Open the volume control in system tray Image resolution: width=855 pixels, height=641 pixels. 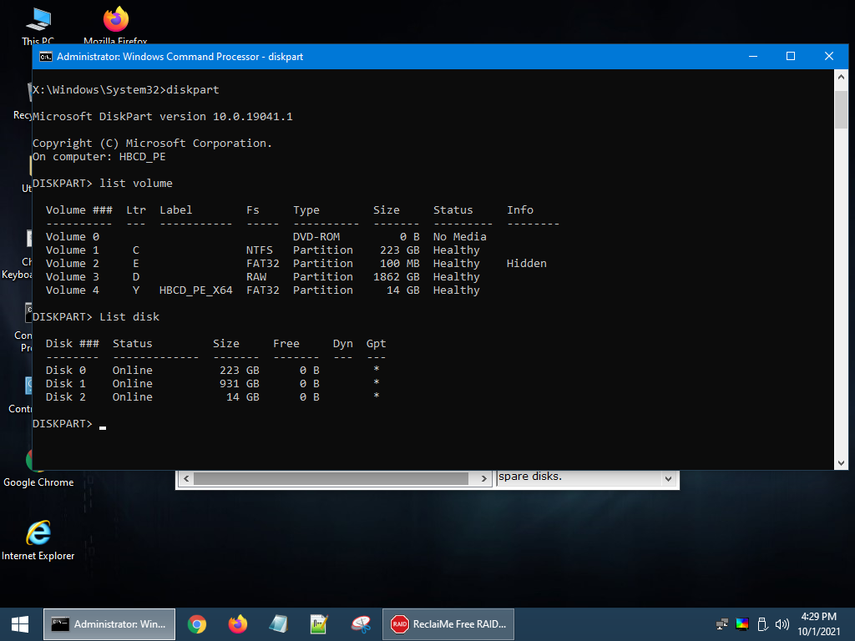click(782, 624)
